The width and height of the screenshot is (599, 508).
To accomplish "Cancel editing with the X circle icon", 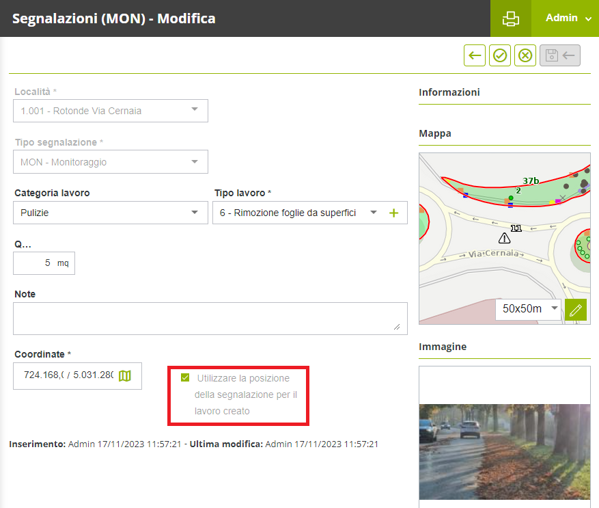I will click(525, 55).
